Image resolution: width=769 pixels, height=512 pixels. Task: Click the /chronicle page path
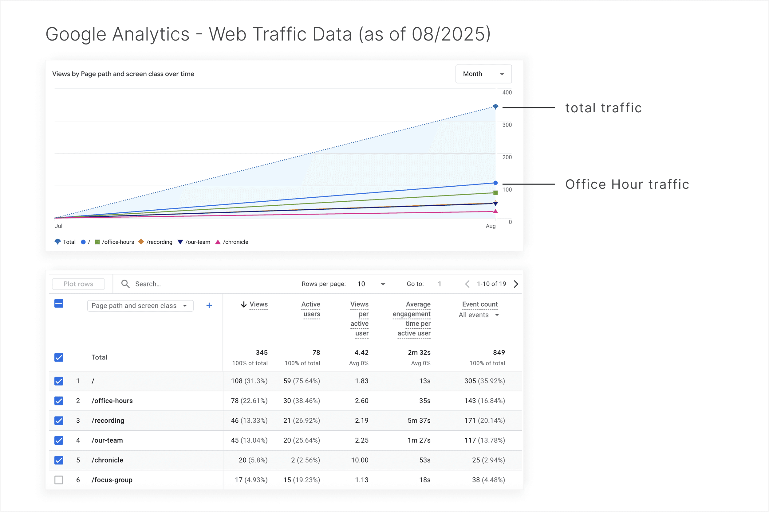point(108,460)
